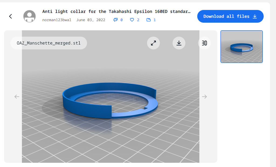Expand the viewer to fullscreen
276x167 pixels.
click(153, 43)
